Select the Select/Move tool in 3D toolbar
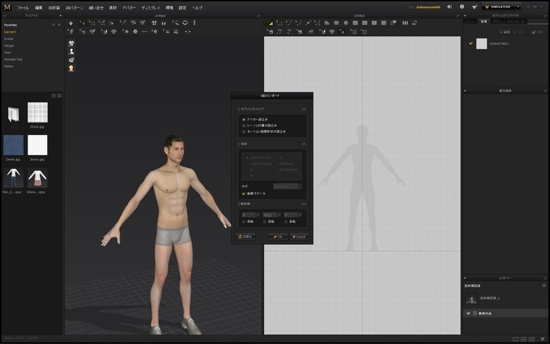 pyautogui.click(x=82, y=23)
